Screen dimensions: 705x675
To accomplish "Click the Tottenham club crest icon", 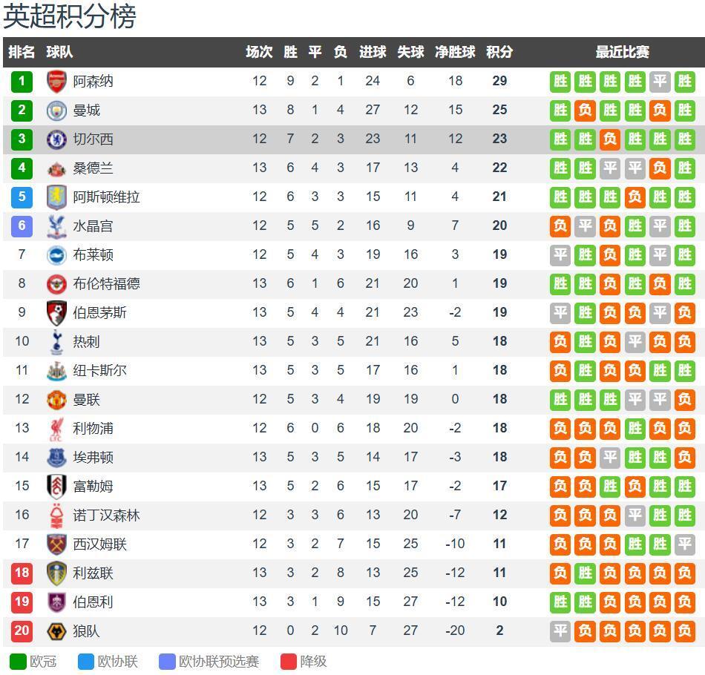I will [56, 342].
